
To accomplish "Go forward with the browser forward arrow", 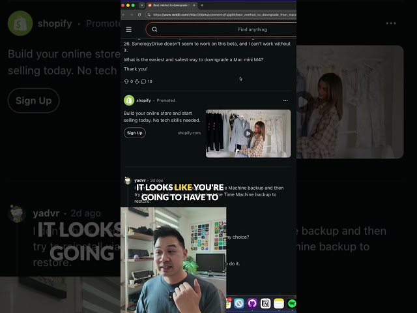I will [132, 14].
